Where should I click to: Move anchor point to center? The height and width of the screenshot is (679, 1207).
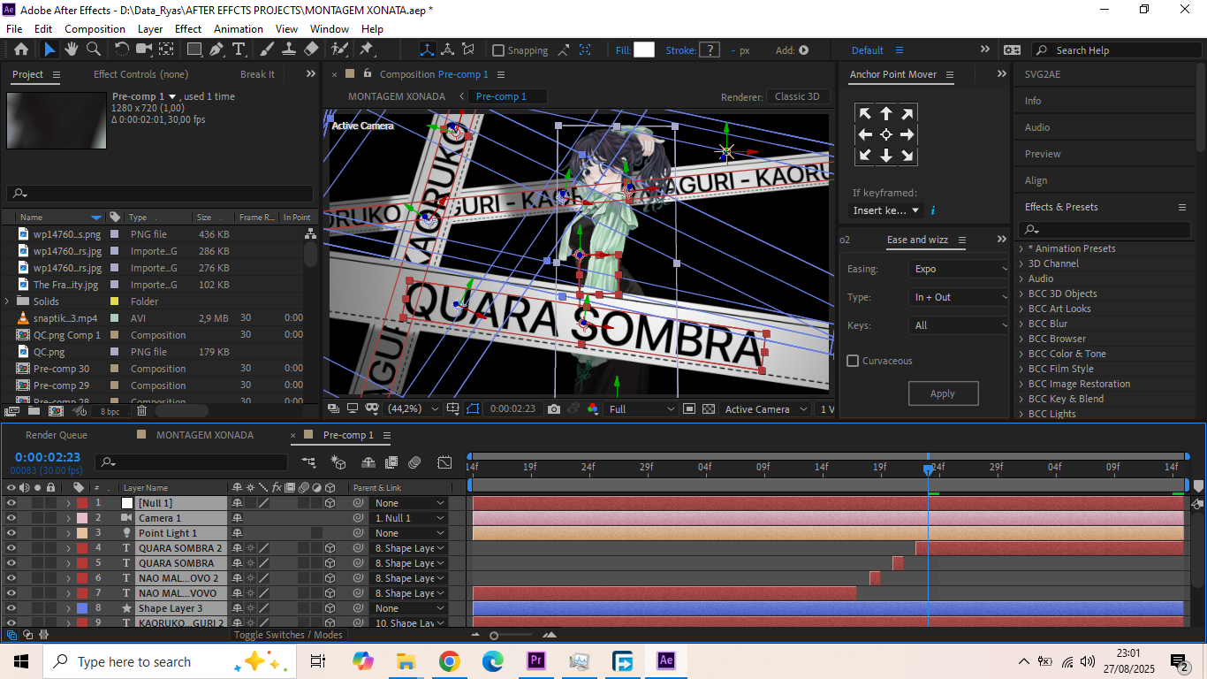coord(885,134)
